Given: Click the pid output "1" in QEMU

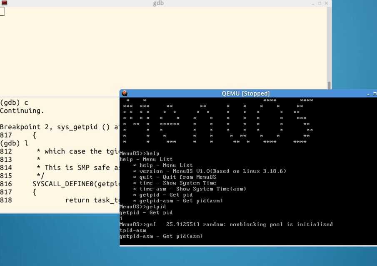Looking at the screenshot, I should [121, 219].
